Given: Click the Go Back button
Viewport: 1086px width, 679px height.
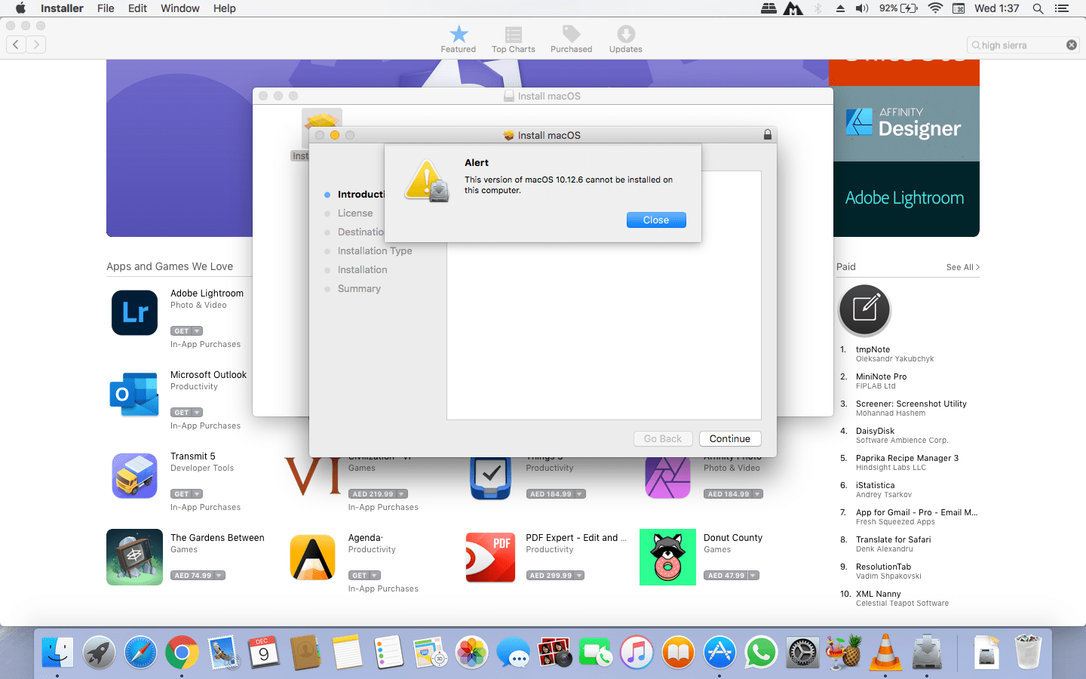Looking at the screenshot, I should click(x=663, y=439).
